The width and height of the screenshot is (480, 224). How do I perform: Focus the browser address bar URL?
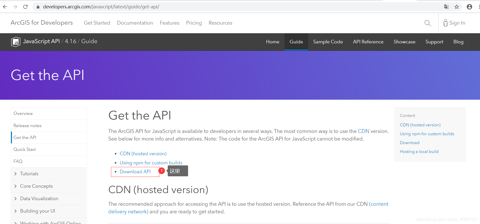pos(101,7)
